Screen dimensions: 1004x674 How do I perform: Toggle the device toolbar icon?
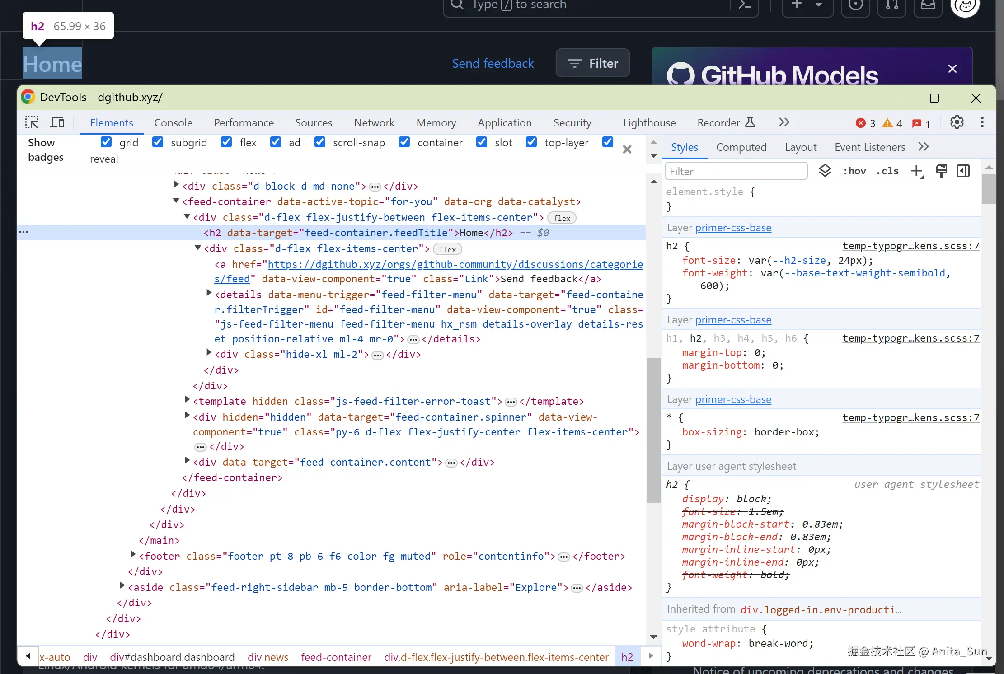click(57, 122)
